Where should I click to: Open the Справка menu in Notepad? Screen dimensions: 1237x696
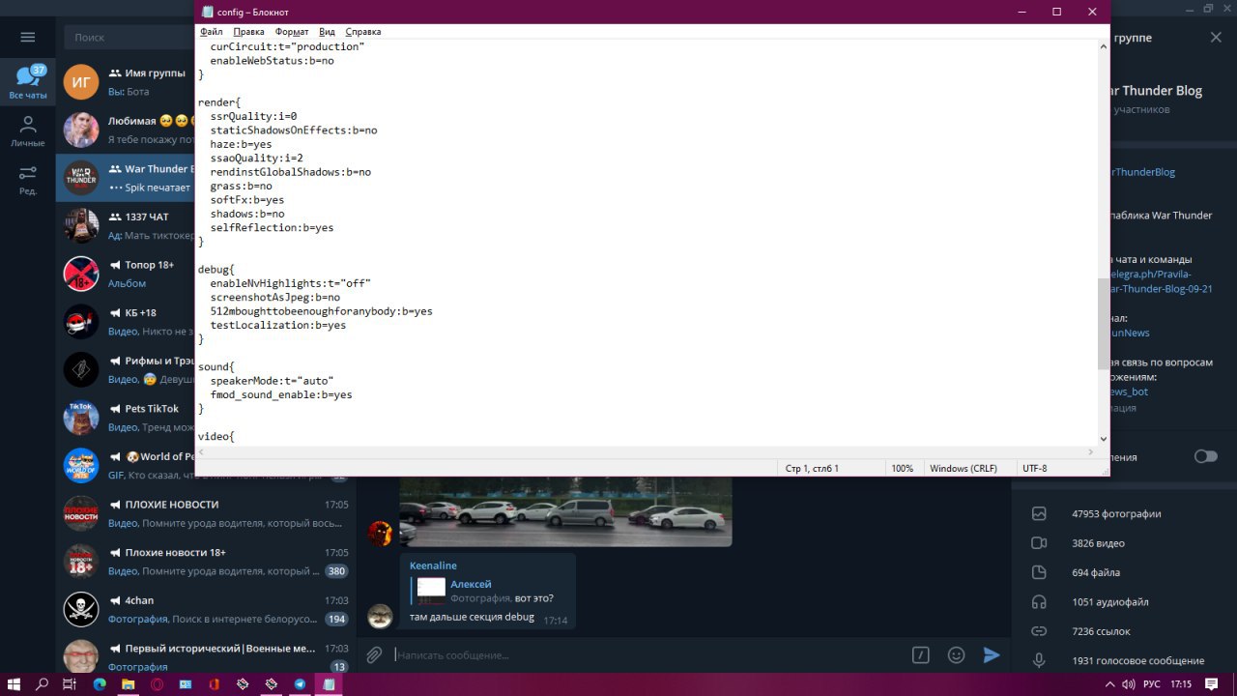click(362, 32)
